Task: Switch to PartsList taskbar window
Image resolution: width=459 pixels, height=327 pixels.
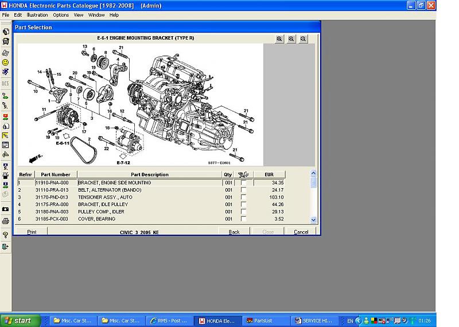Action: tap(266, 321)
